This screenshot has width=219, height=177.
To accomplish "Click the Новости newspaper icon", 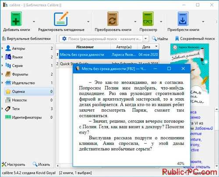I will [8, 100].
